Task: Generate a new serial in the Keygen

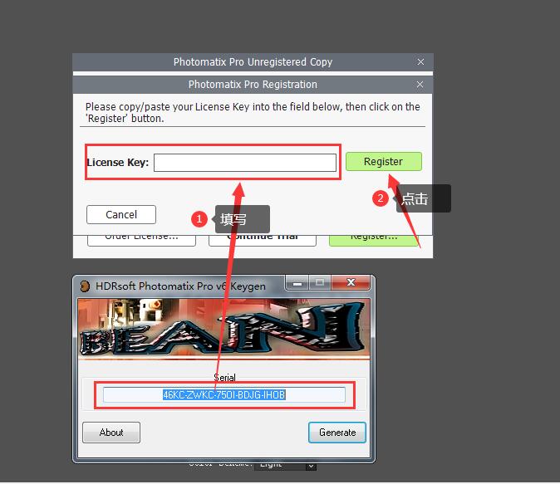Action: tap(337, 433)
